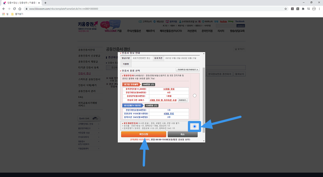Open 해외주식 menu
Viewport: 323px width, 177px height.
[x=150, y=31]
